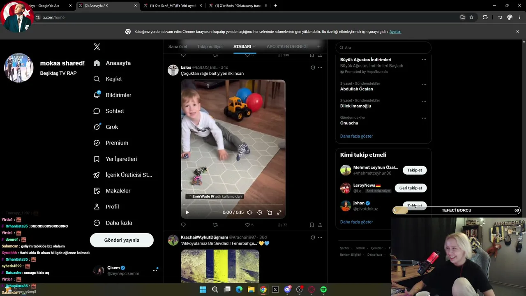This screenshot has height=296, width=526.
Task: Open Chrome media controls icon
Action: tap(500, 17)
